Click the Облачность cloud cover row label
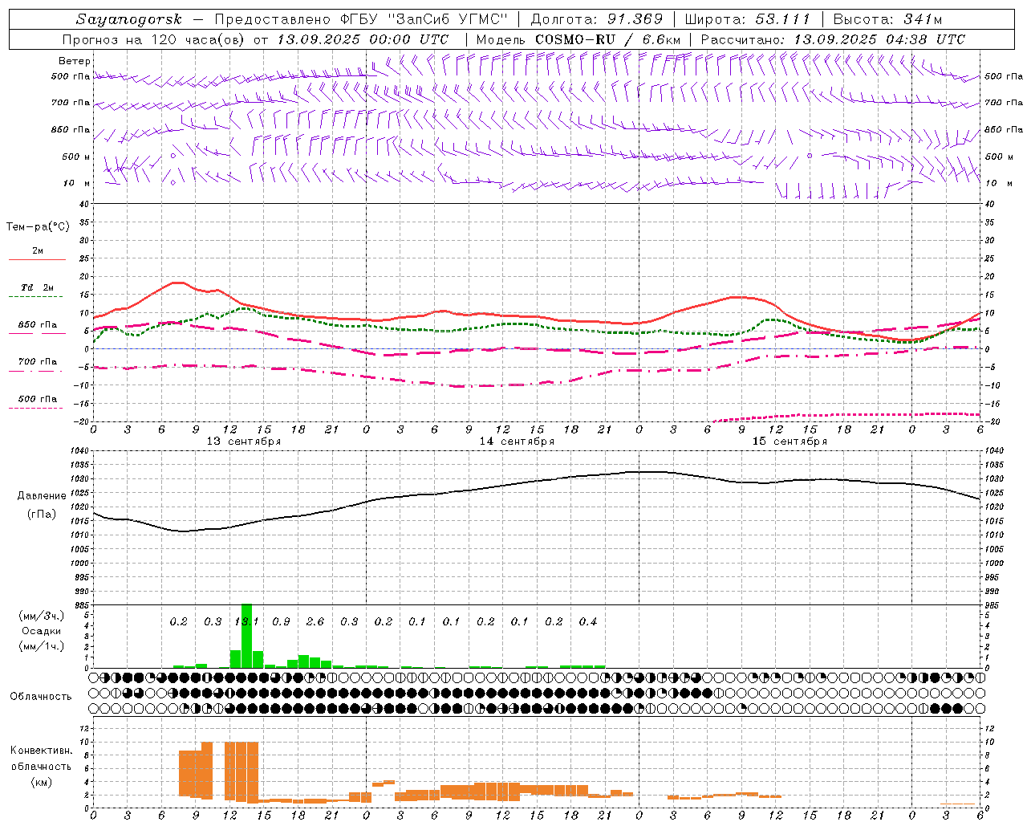Screen dimensions: 1027x822 (41, 696)
